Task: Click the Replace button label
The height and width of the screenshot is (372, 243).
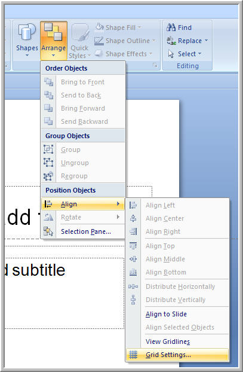Action: pyautogui.click(x=190, y=41)
